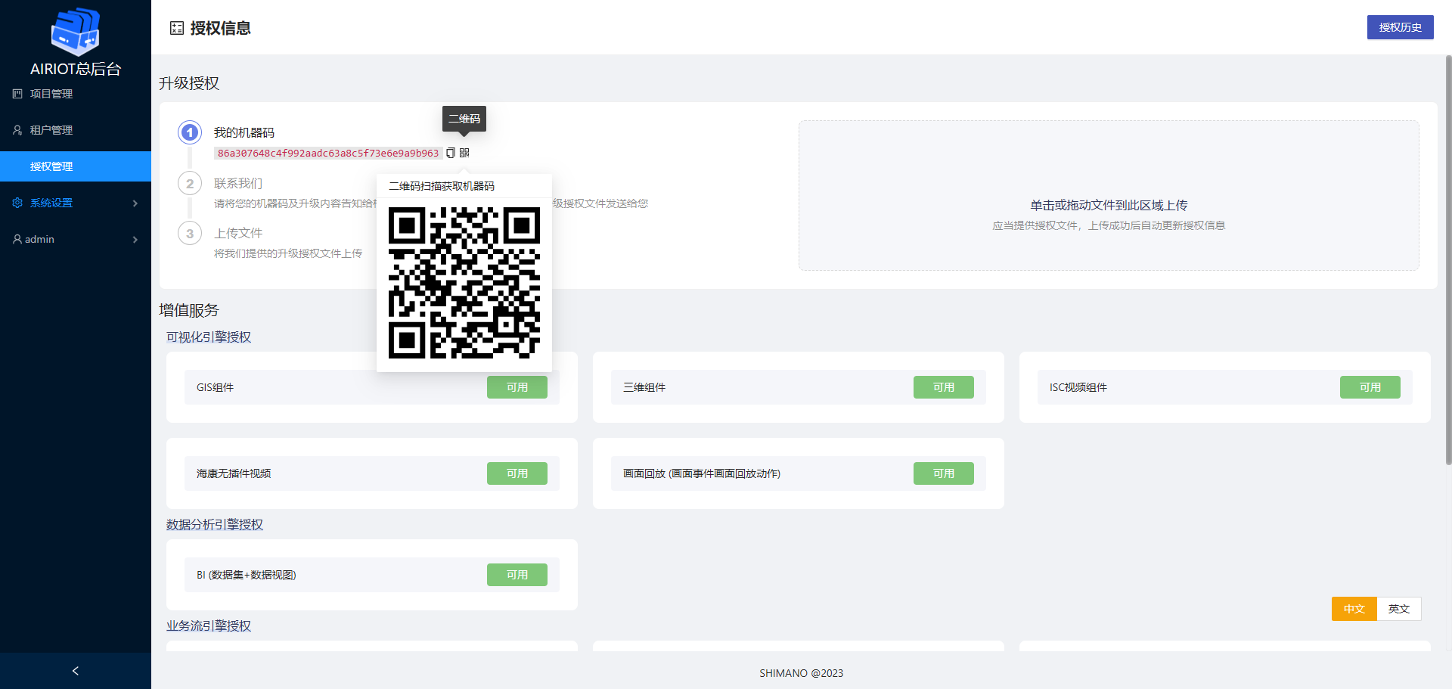Click the machine code 86a307648c4f992a text
This screenshot has height=689, width=1452.
328,153
